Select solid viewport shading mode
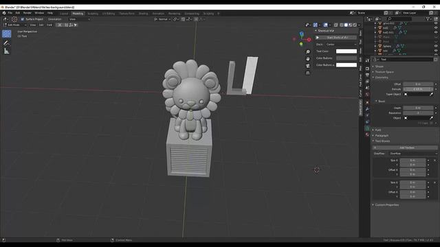Screen dimensions: 440x247 (x=346, y=25)
